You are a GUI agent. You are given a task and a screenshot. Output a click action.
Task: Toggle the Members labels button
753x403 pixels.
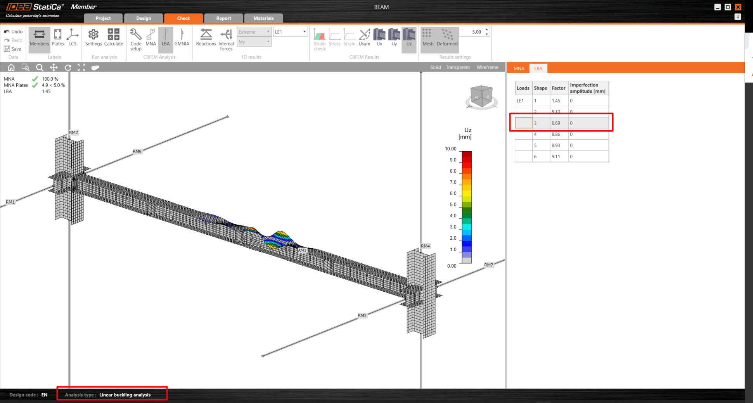40,38
